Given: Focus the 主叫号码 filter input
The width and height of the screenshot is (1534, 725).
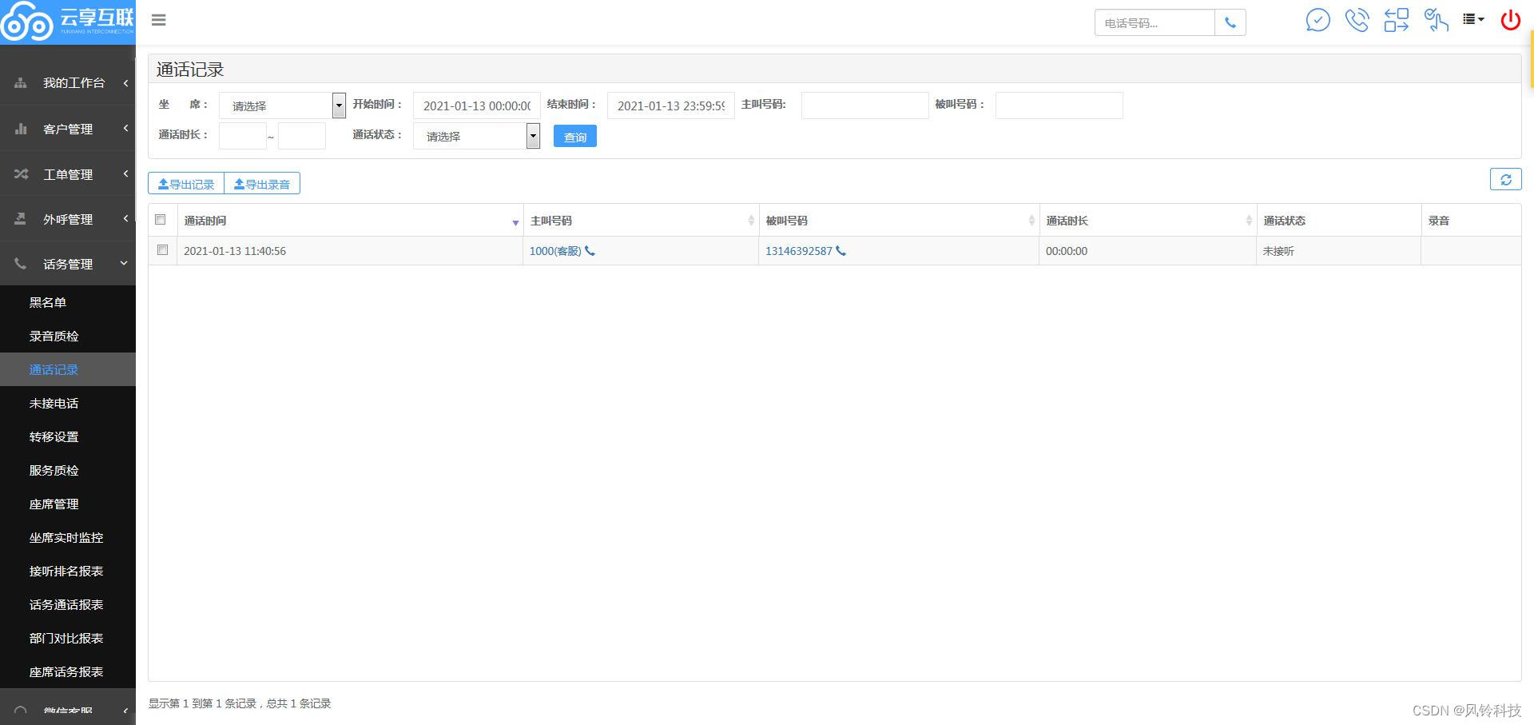Looking at the screenshot, I should pyautogui.click(x=865, y=106).
